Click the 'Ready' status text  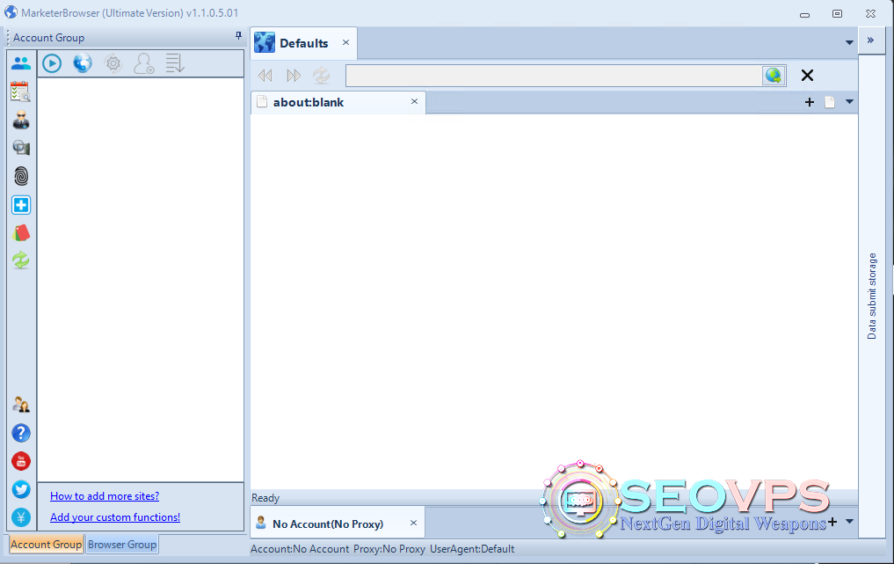(265, 498)
